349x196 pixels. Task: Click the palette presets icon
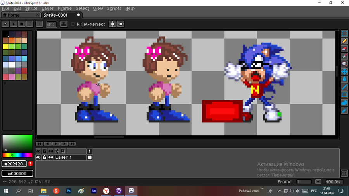(22, 24)
